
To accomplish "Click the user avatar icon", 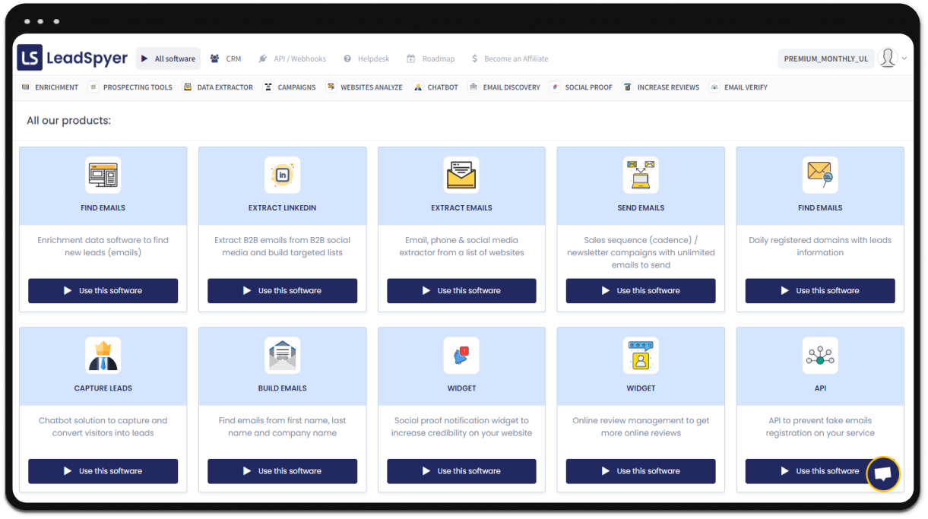I will pyautogui.click(x=887, y=58).
